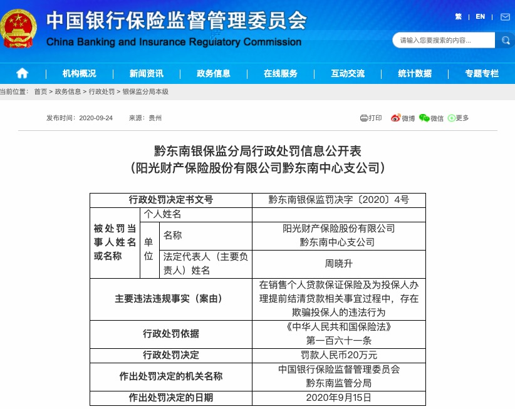Click cell 法定代表人（主要负责人）姓名
The height and width of the screenshot is (409, 515).
tap(205, 264)
